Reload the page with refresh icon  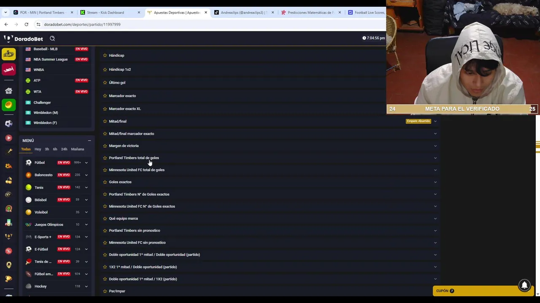click(x=26, y=24)
